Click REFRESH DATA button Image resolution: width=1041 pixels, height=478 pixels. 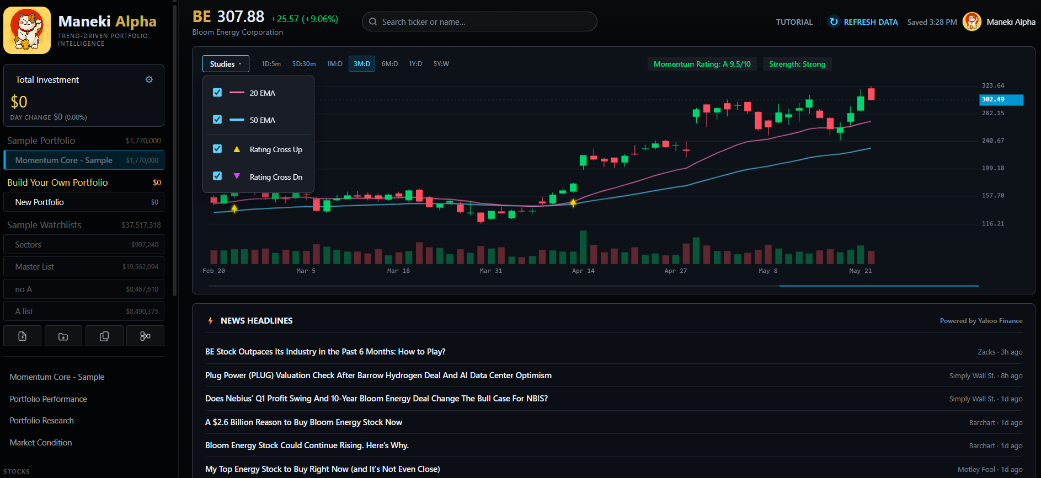point(863,22)
